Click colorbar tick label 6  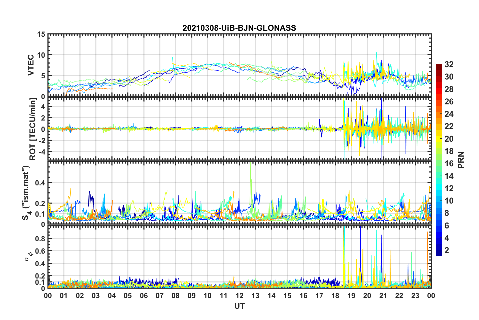coord(447,226)
